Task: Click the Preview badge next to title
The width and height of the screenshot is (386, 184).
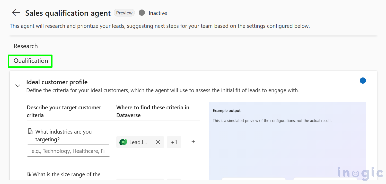Action: pyautogui.click(x=124, y=13)
